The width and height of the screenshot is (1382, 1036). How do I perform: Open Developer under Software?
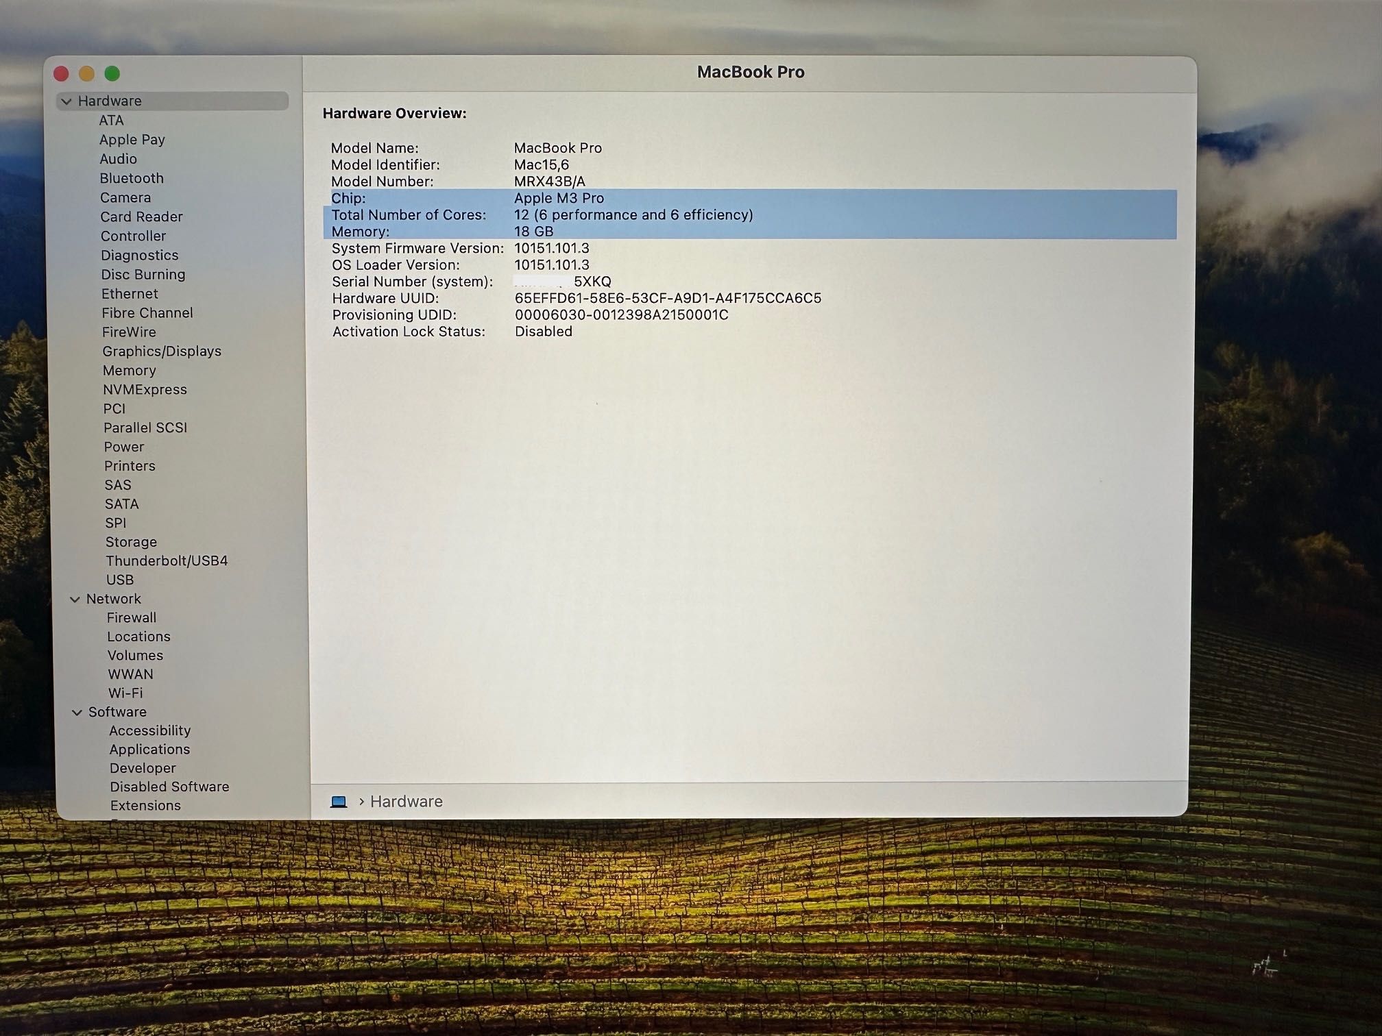tap(143, 768)
